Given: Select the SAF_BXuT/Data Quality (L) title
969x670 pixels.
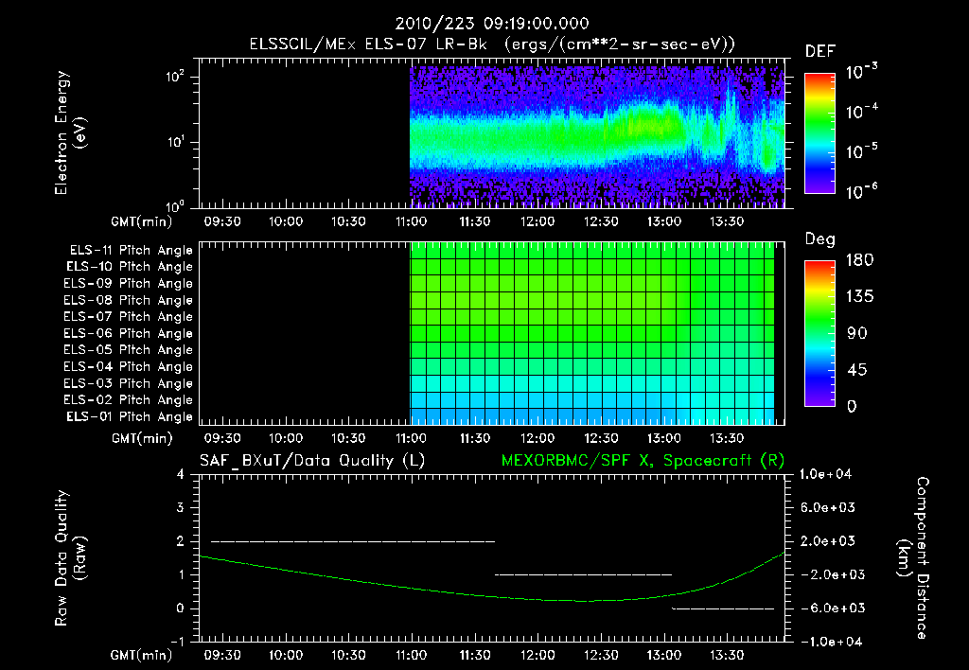Looking at the screenshot, I should point(312,461).
